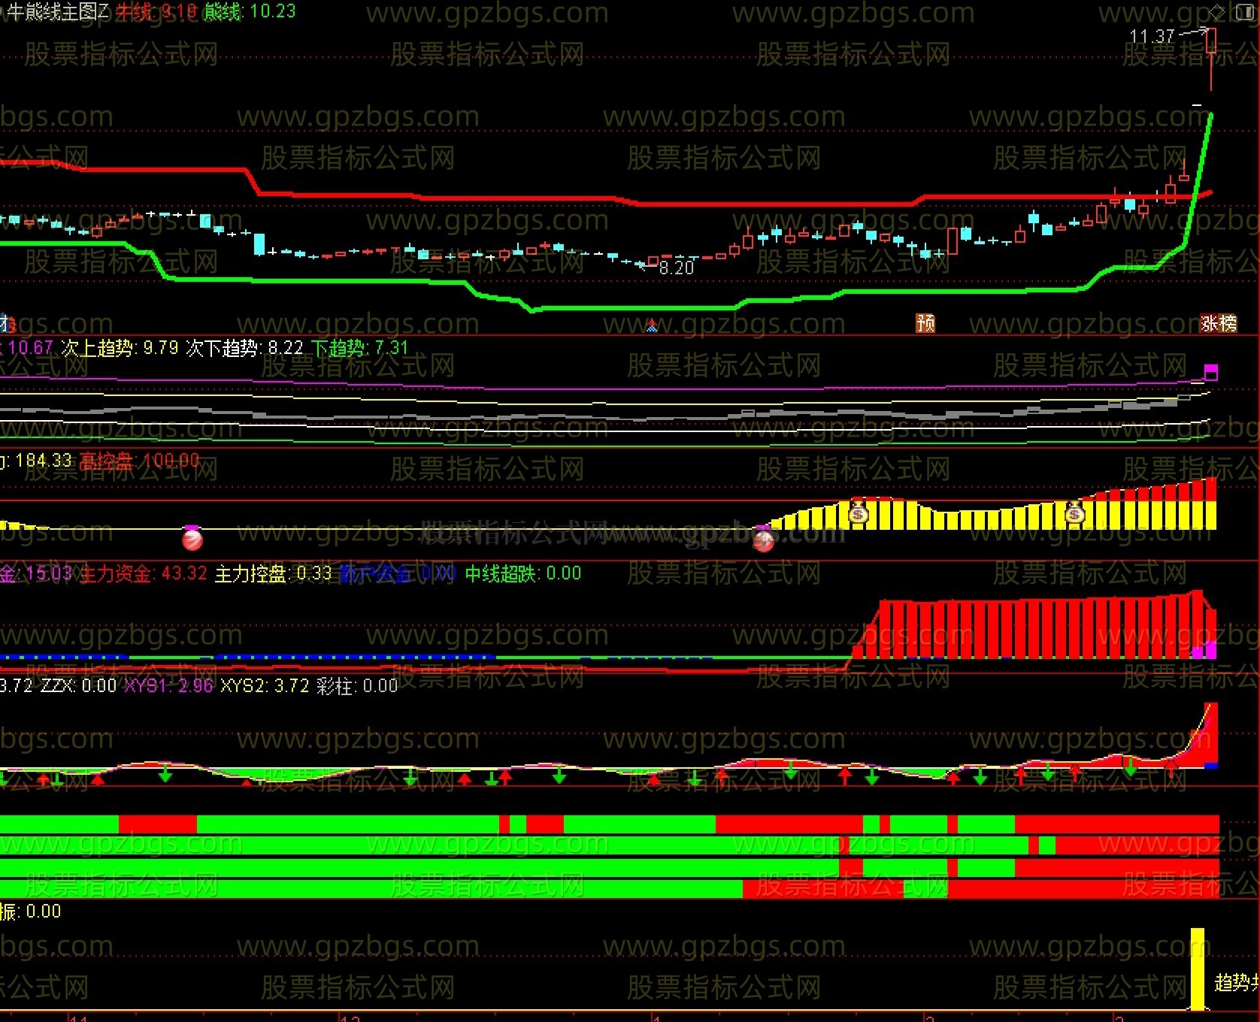Image resolution: width=1260 pixels, height=1022 pixels.
Task: Click the 高控盘 100.00 label
Action: (x=139, y=461)
